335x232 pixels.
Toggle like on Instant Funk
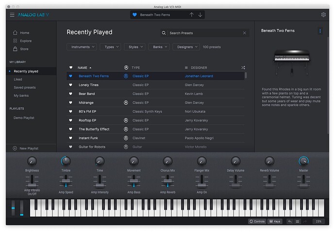pyautogui.click(x=71, y=138)
